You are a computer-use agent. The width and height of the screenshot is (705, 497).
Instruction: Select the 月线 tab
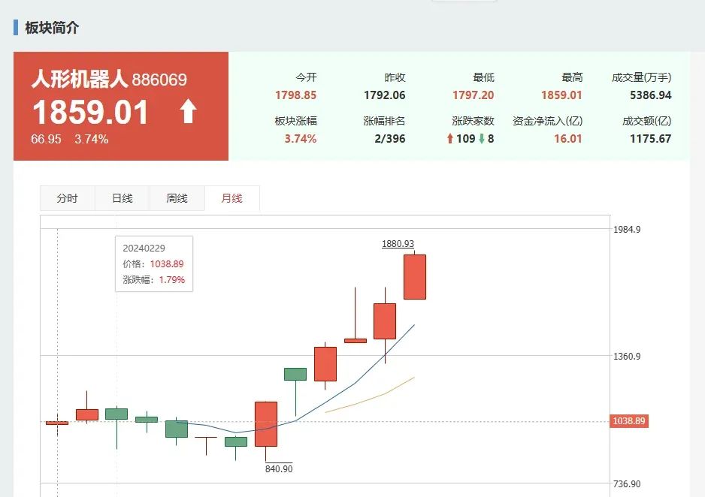click(x=232, y=198)
